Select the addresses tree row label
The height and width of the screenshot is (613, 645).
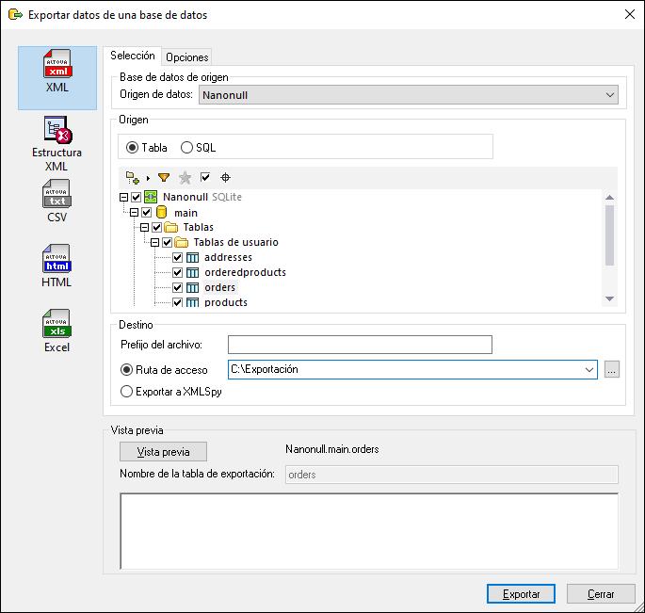pos(228,257)
